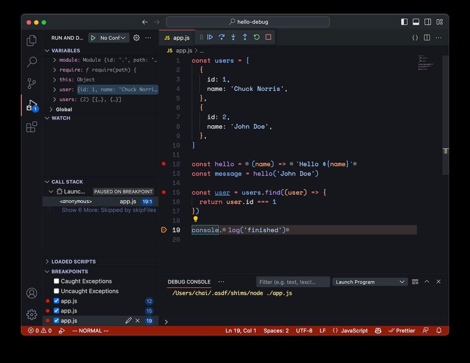Select the app.js editor tab
The height and width of the screenshot is (363, 470).
(177, 38)
